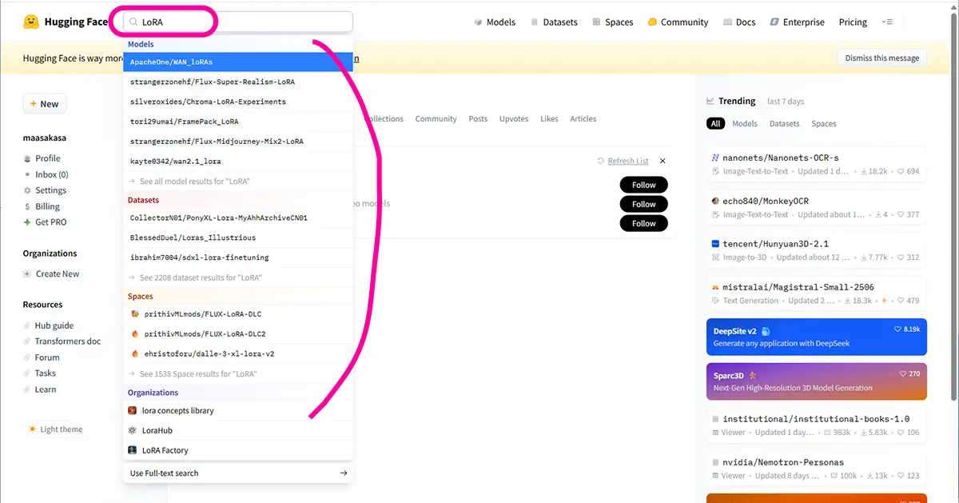Viewport: 959px width, 503px height.
Task: Open Datasets in the top navigation bar
Action: pos(554,22)
